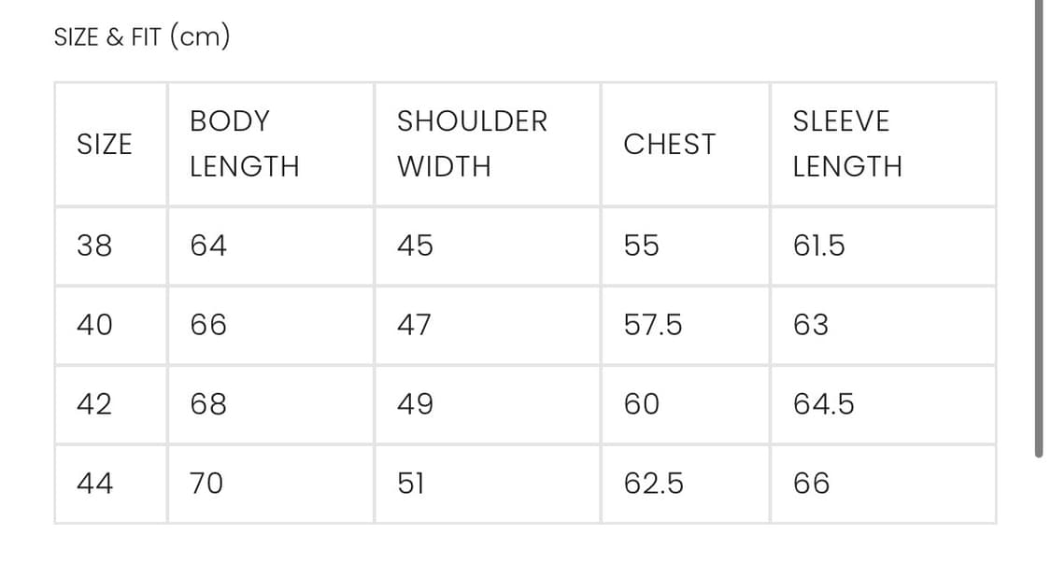
Task: Click the SIZE column header
Action: [104, 144]
